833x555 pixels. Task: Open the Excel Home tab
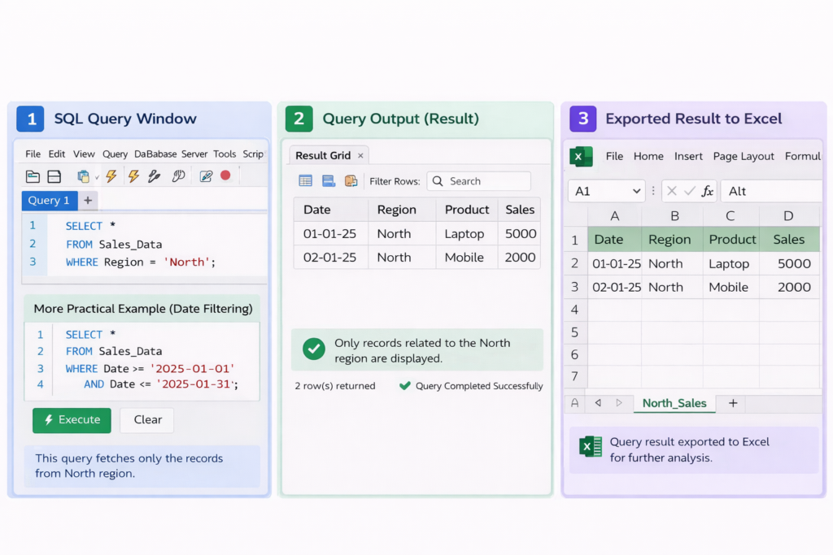click(x=648, y=157)
